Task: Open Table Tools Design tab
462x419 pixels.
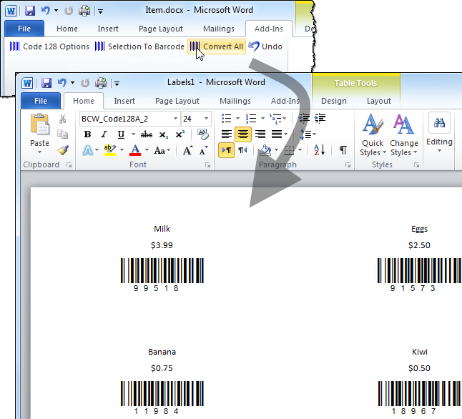Action: click(334, 101)
